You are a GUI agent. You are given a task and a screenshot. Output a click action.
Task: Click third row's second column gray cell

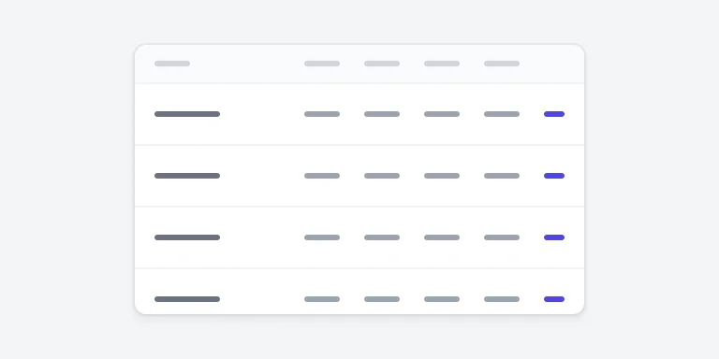[322, 237]
